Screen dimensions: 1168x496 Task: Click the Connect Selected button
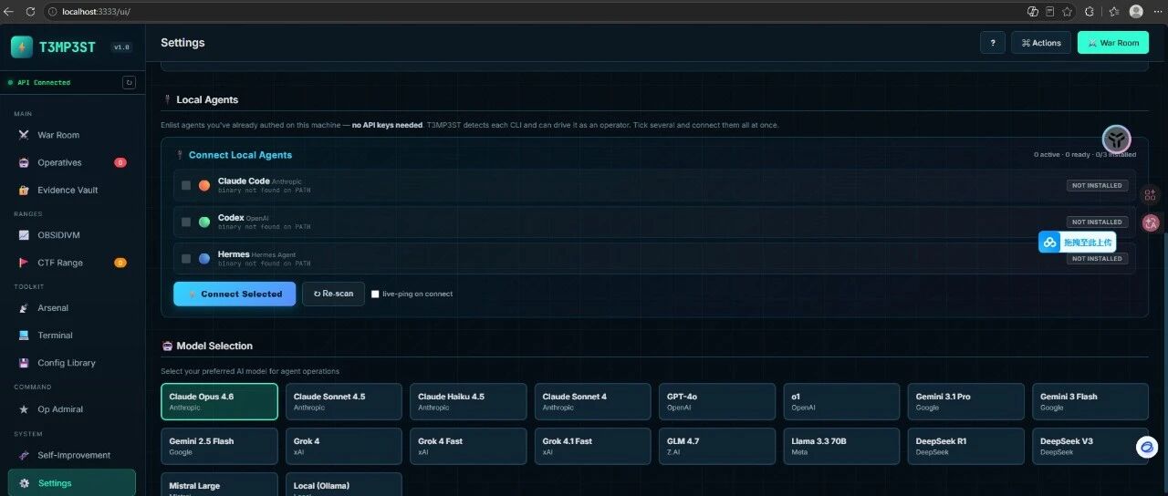[235, 294]
